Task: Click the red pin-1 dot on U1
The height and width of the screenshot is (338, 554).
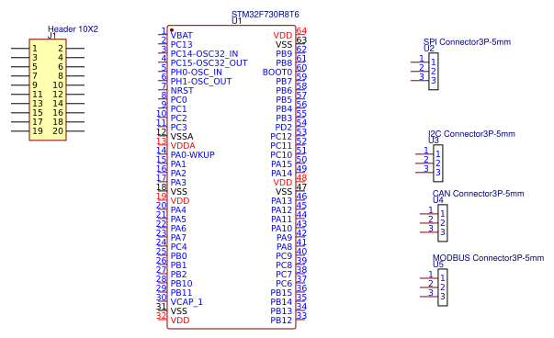Action: [172, 30]
